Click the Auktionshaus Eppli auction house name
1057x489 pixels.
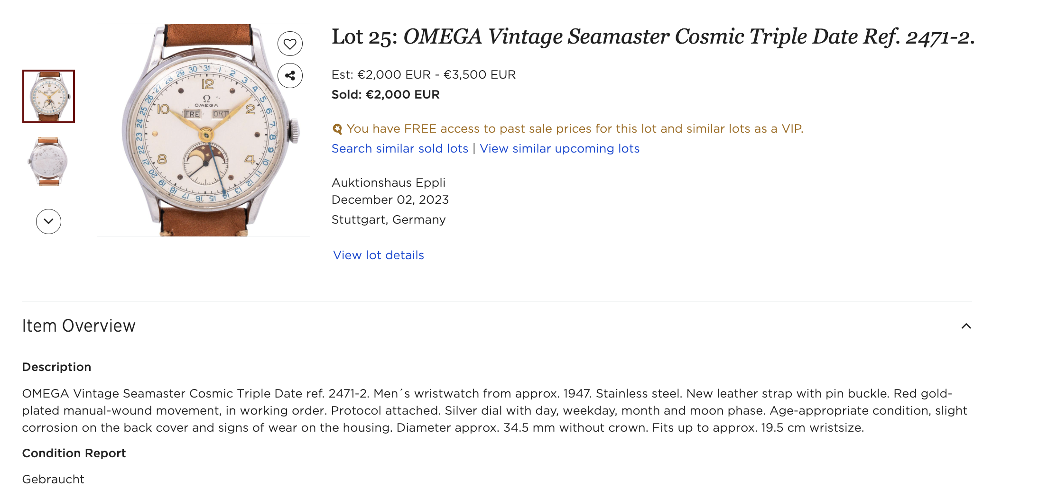tap(388, 183)
